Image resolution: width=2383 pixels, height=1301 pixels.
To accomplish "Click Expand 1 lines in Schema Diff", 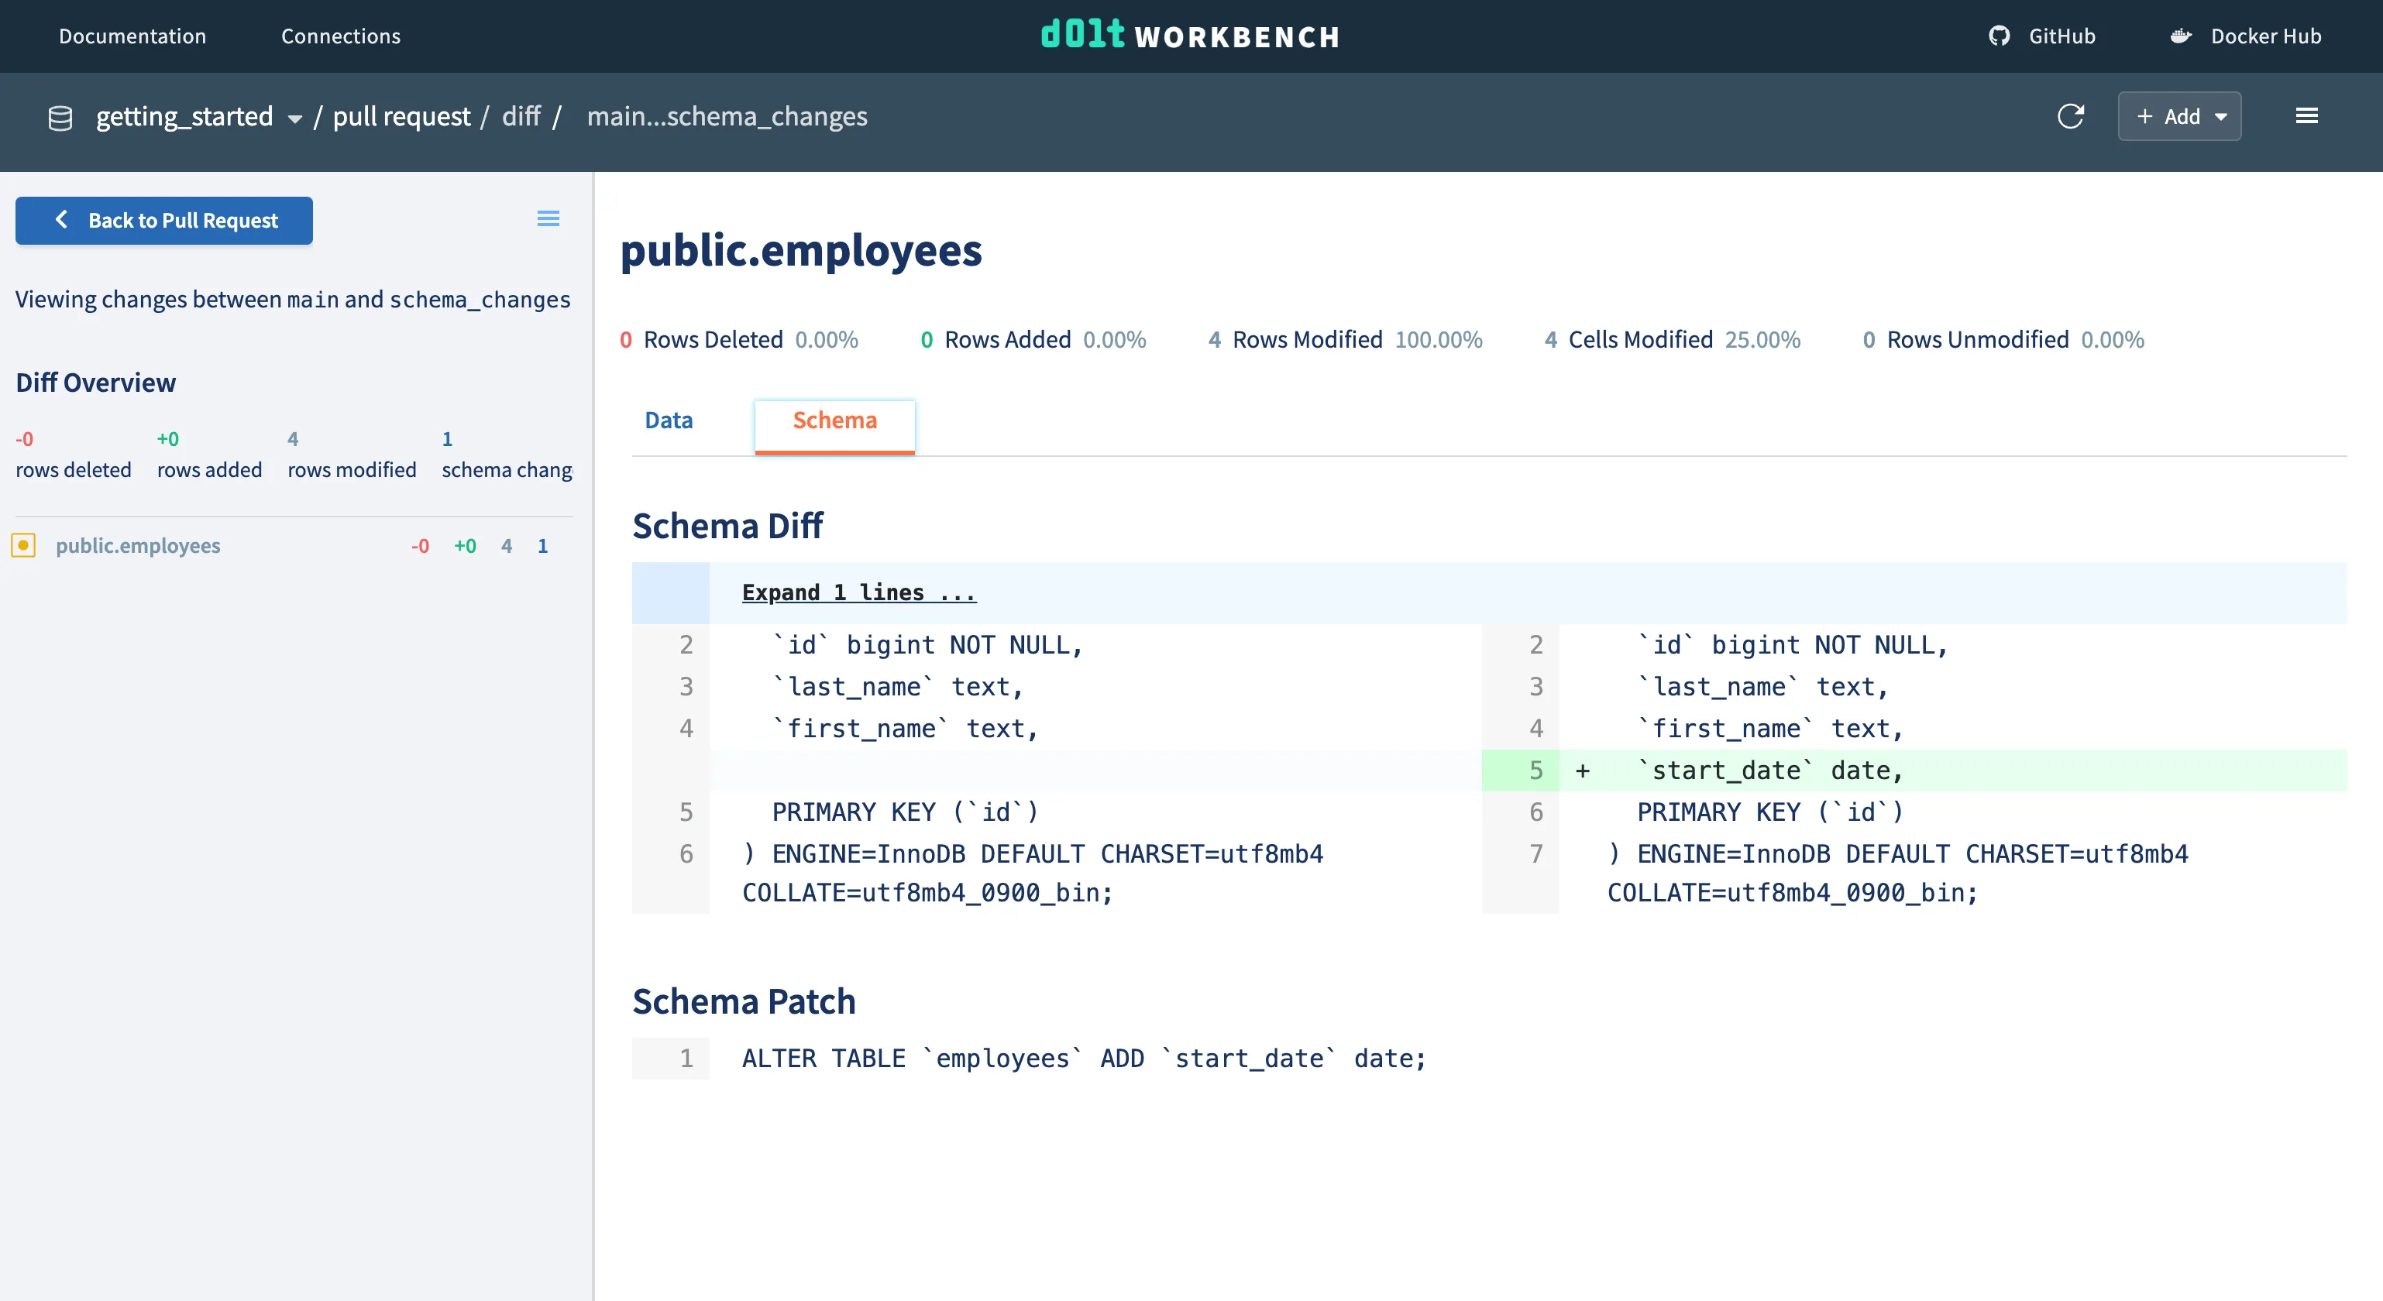I will (x=858, y=592).
